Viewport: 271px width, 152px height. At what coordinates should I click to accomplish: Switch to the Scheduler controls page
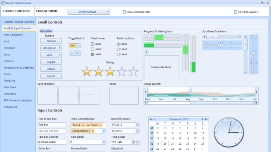pyautogui.click(x=10, y=48)
